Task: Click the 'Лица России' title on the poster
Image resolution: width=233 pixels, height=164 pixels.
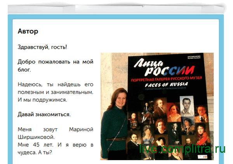Action: (164, 67)
